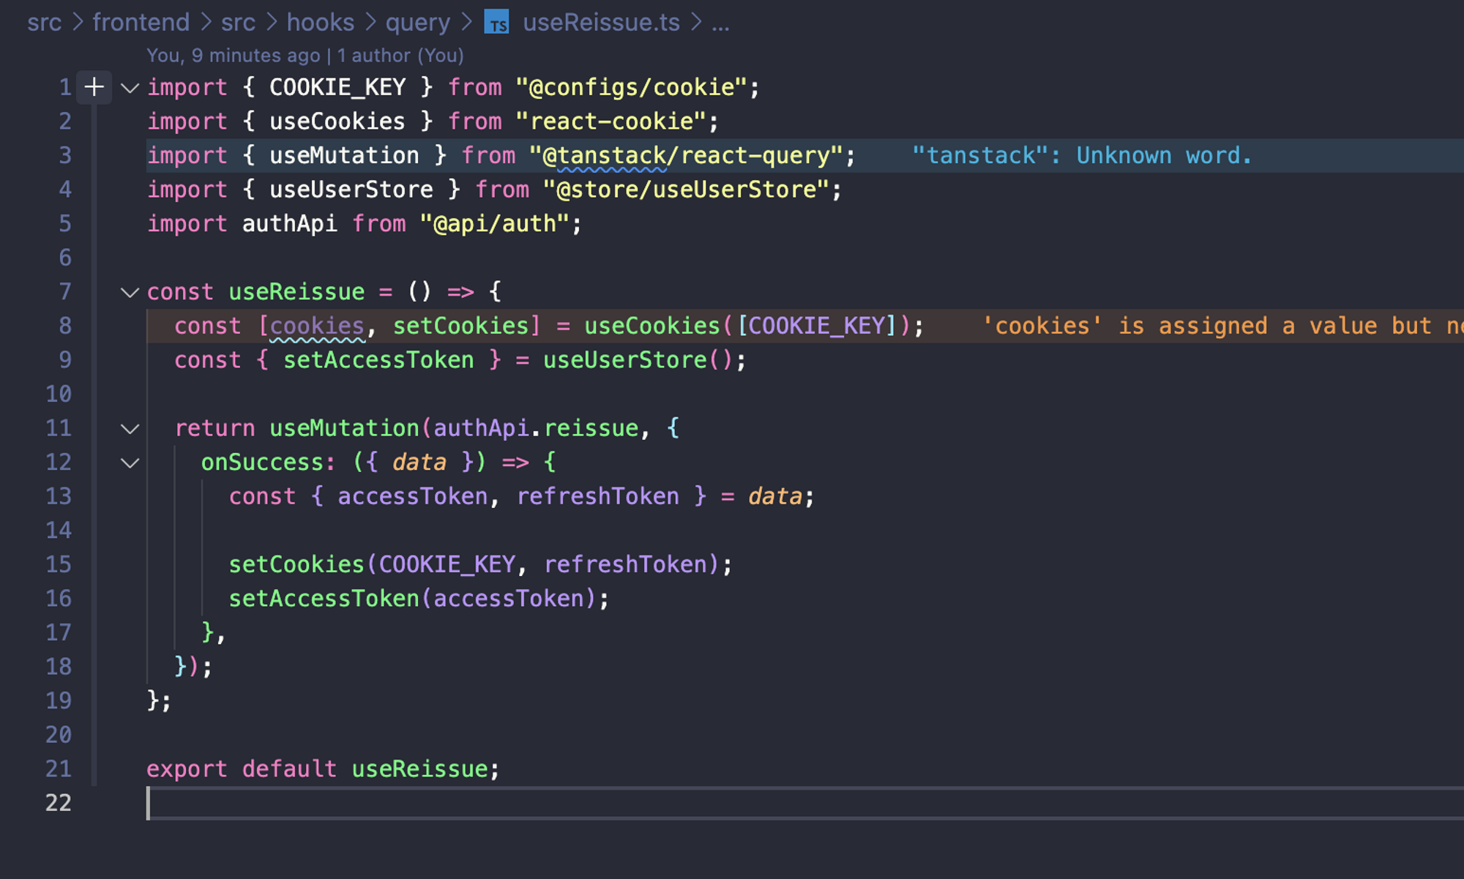Click line number 15 in gutter

(59, 565)
